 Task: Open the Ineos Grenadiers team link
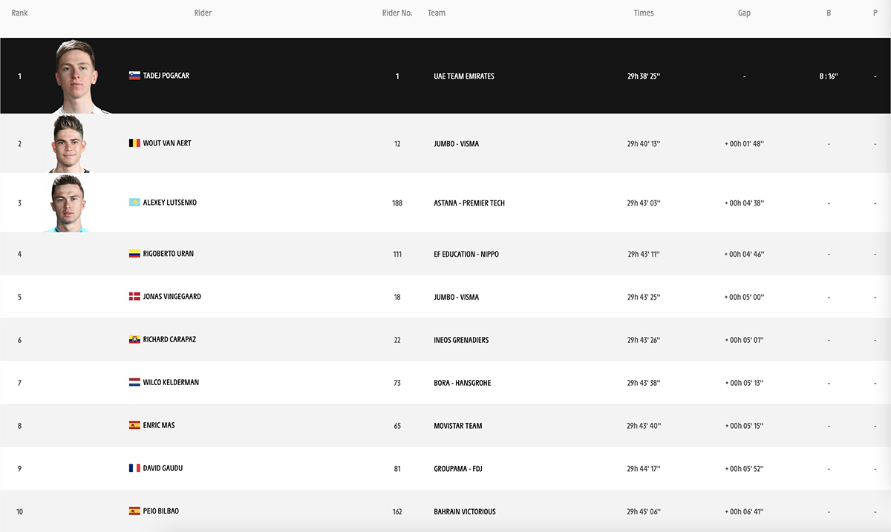pyautogui.click(x=461, y=340)
